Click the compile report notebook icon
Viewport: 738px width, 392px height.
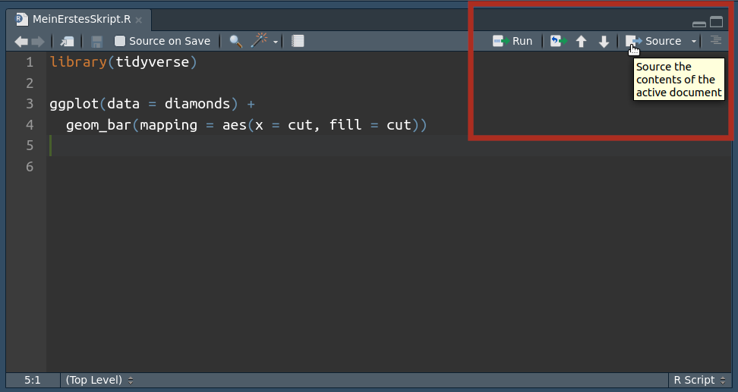click(x=298, y=42)
